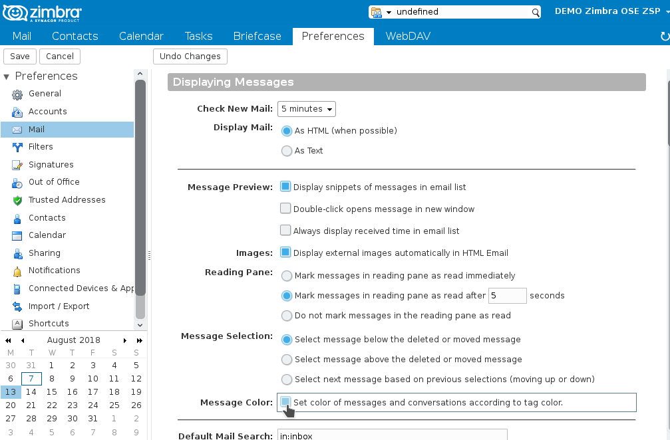Click the preferences sidebar scrollbar thumb

(x=140, y=188)
